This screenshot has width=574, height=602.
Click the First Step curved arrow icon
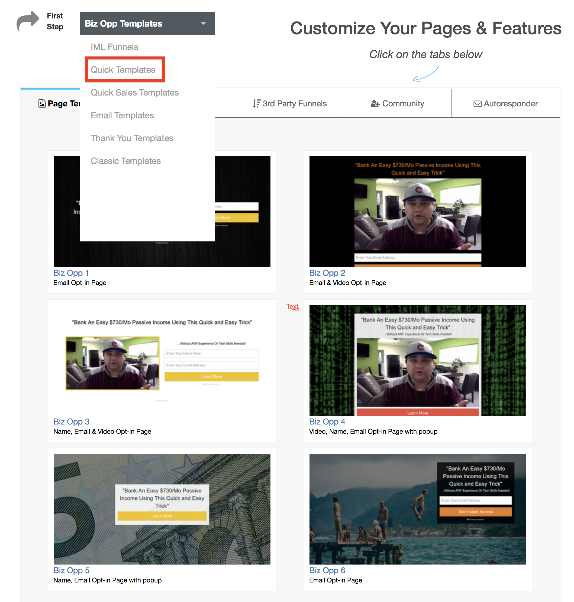(x=28, y=21)
